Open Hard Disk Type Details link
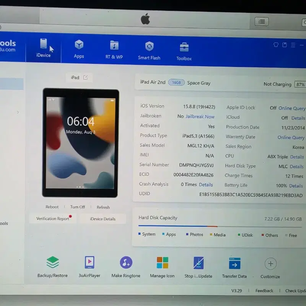 (x=296, y=167)
